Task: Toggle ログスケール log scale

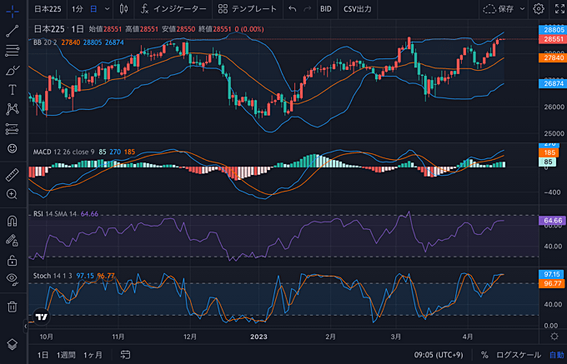Action: pos(519,355)
